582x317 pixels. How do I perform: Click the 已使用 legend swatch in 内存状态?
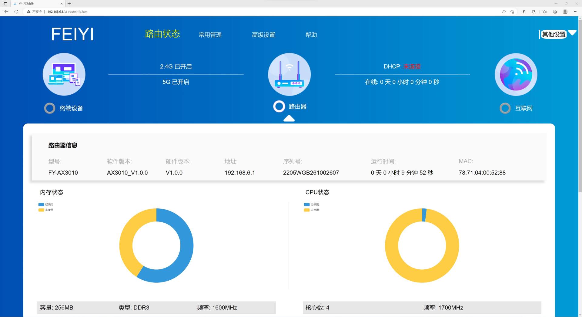(41, 204)
